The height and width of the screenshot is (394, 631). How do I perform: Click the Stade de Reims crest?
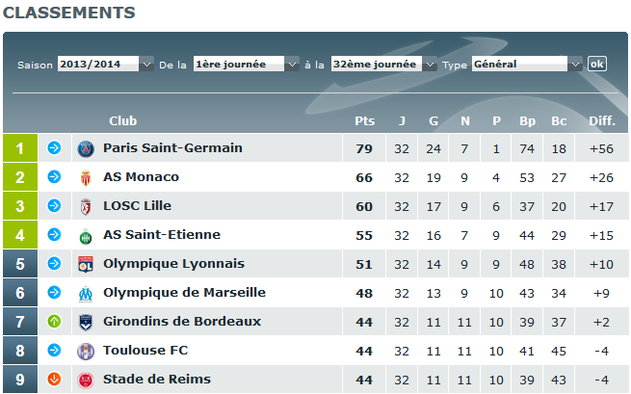click(87, 380)
